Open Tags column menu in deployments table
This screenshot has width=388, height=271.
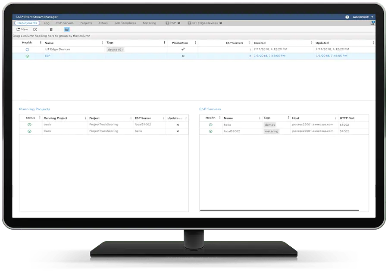point(164,43)
